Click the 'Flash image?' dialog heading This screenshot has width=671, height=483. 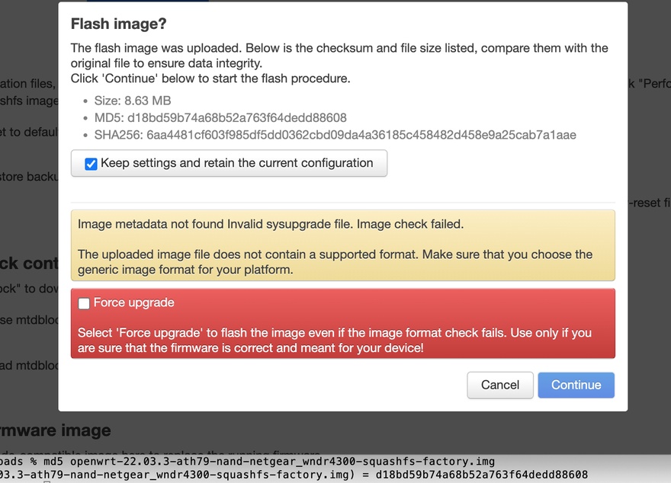point(118,24)
